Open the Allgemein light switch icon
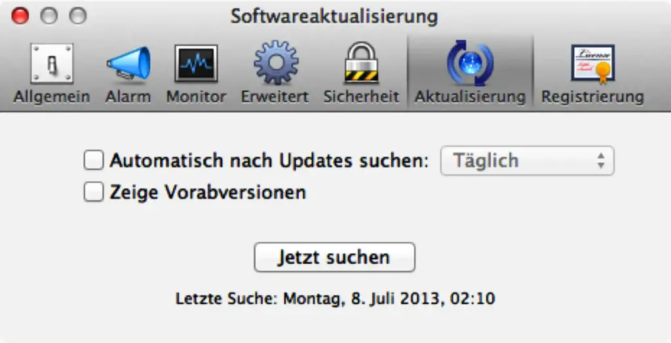This screenshot has height=343, width=671. click(x=52, y=63)
